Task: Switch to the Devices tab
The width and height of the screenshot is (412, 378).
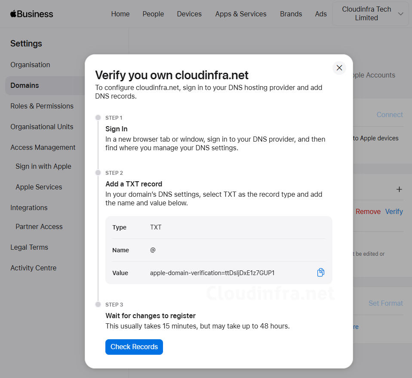Action: coord(189,14)
